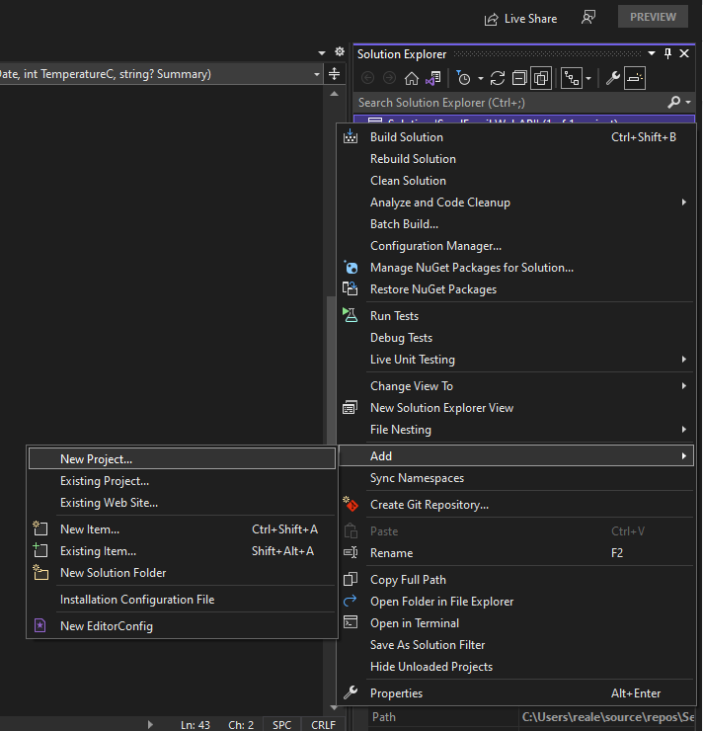Click the PREVIEW button
The width and height of the screenshot is (703, 731).
point(653,17)
